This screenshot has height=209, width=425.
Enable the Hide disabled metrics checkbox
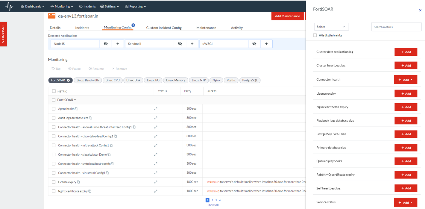pos(315,35)
